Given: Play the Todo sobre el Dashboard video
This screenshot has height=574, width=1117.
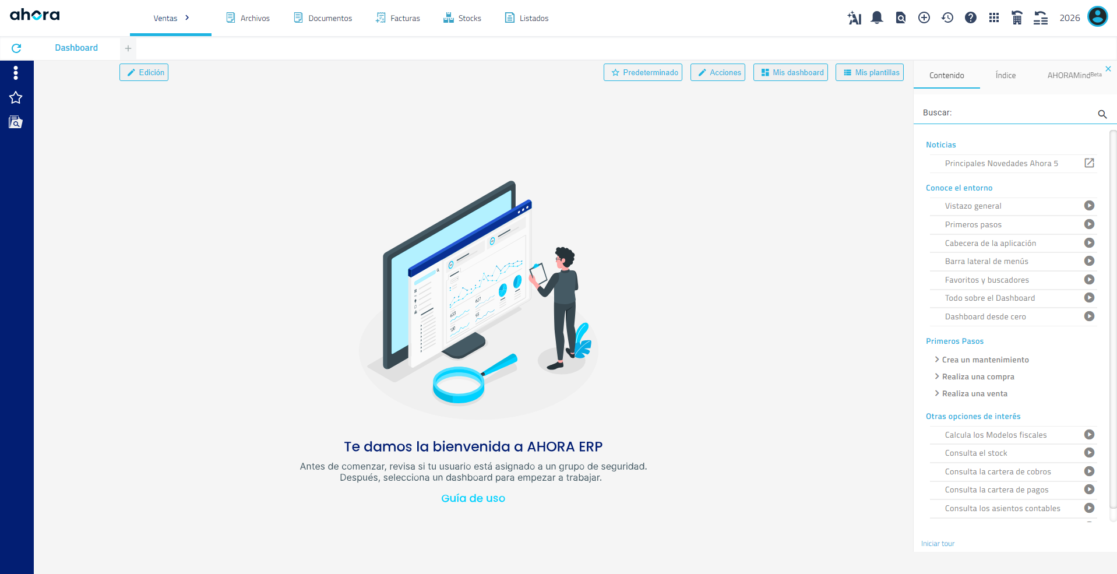Looking at the screenshot, I should [x=1089, y=298].
